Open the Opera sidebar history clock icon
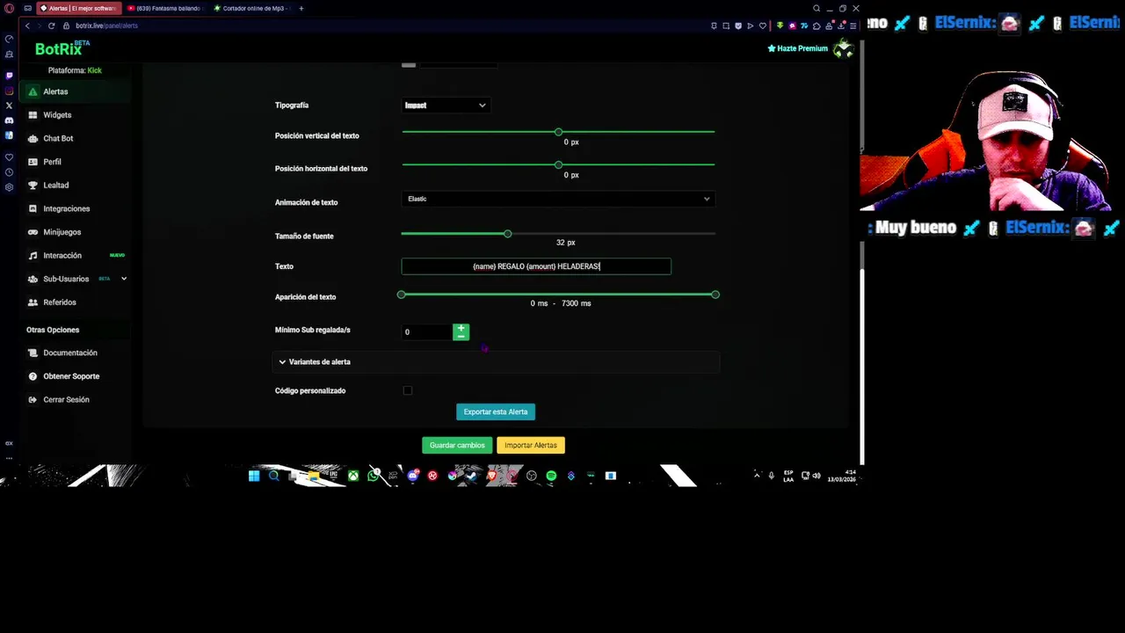Image resolution: width=1125 pixels, height=633 pixels. (x=10, y=172)
